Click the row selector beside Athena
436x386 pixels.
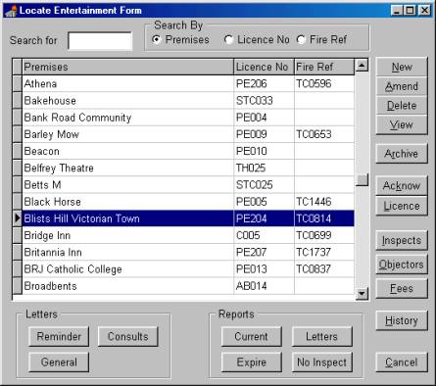pos(17,84)
